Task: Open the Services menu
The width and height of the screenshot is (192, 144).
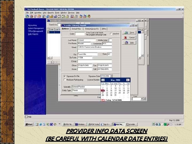Action: tap(71, 13)
